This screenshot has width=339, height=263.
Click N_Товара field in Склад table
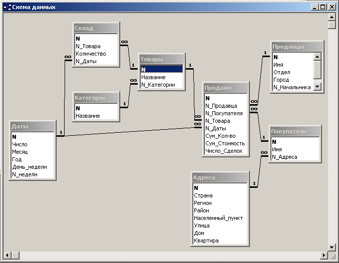pyautogui.click(x=96, y=46)
